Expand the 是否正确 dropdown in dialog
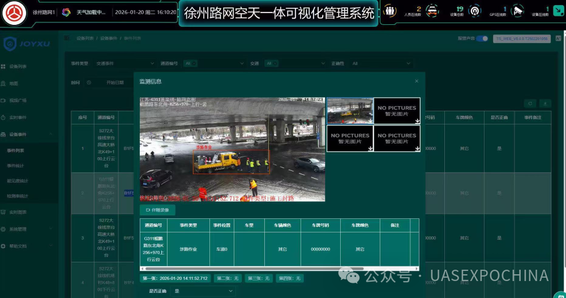 coord(204,291)
